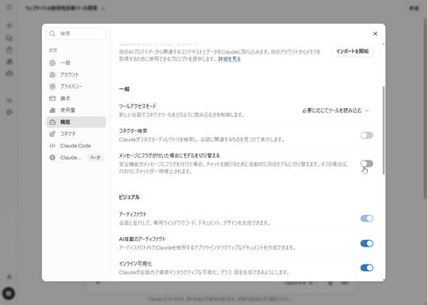
Task: Open artifacts icon in left rail
Action: pos(9,62)
